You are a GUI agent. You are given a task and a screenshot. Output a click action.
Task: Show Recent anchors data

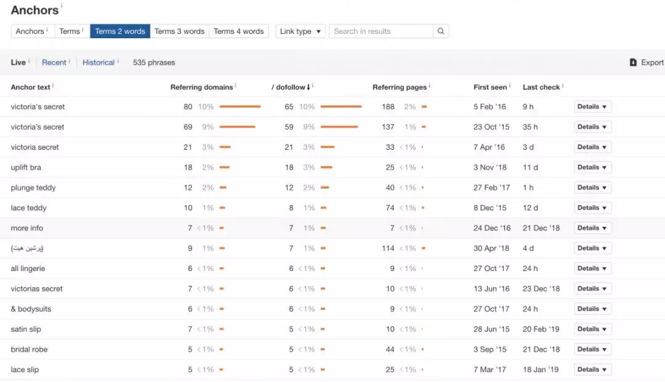click(x=54, y=62)
